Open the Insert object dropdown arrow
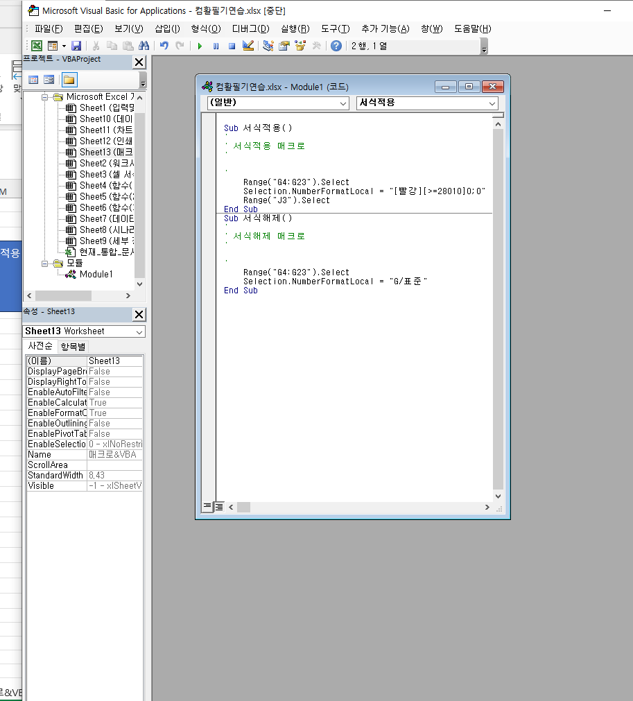This screenshot has width=633, height=701. (64, 46)
